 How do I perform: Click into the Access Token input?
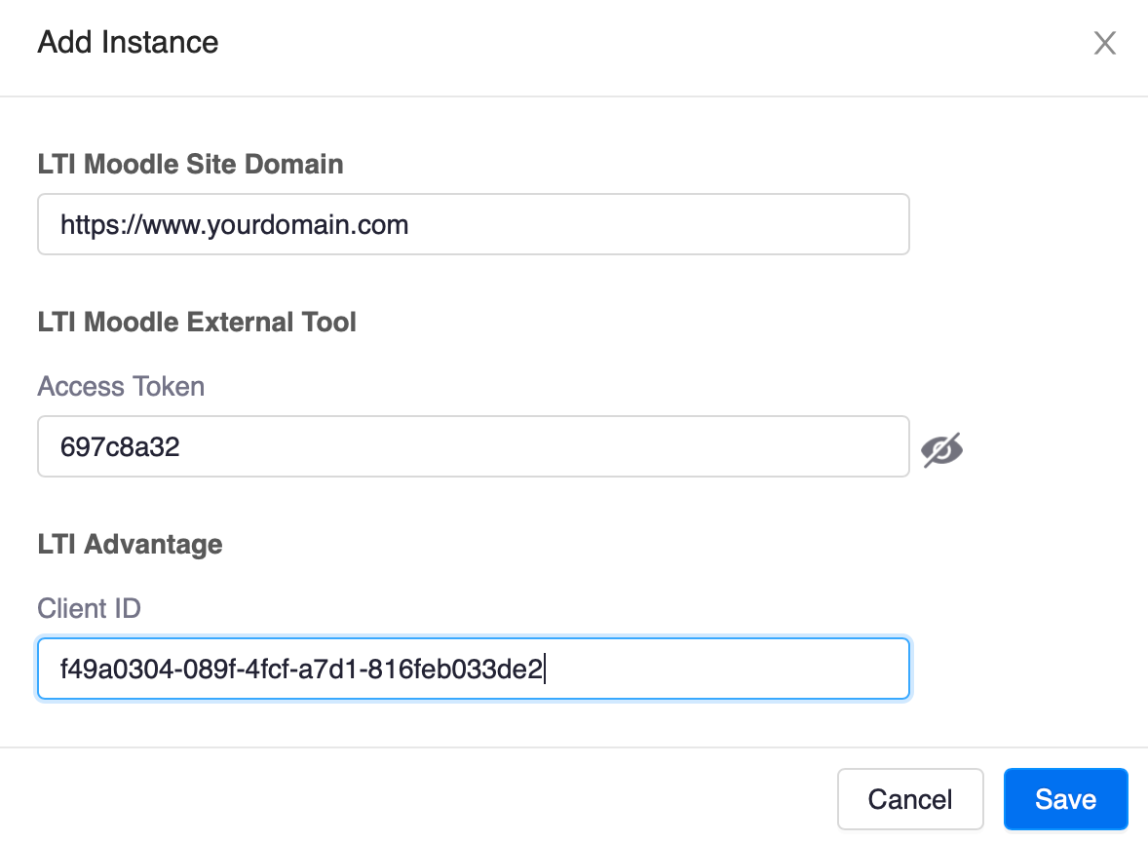pyautogui.click(x=473, y=447)
